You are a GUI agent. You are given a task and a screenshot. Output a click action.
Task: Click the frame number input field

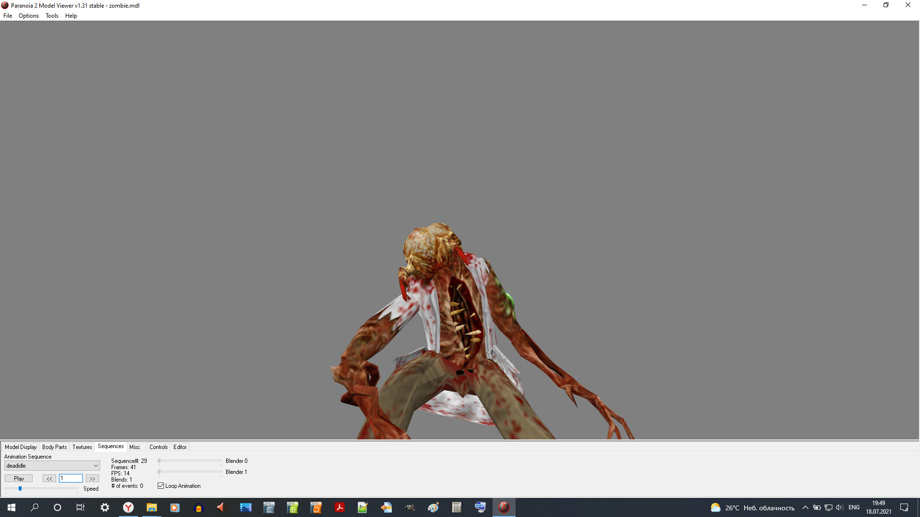pos(70,478)
